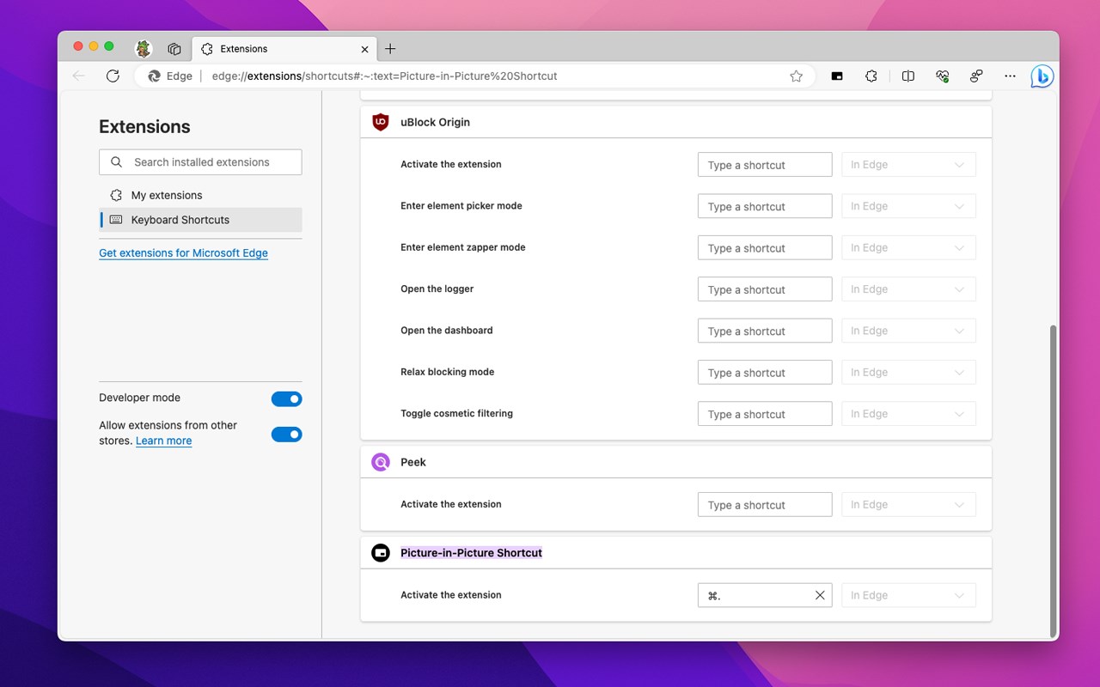Screen dimensions: 1100x687
Task: Close the Extensions tab
Action: (364, 49)
